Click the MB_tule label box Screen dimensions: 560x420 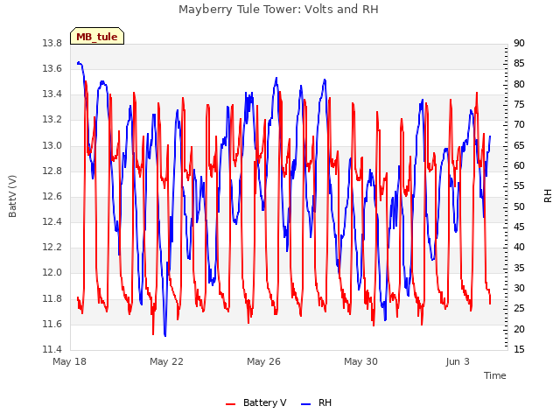(x=97, y=36)
